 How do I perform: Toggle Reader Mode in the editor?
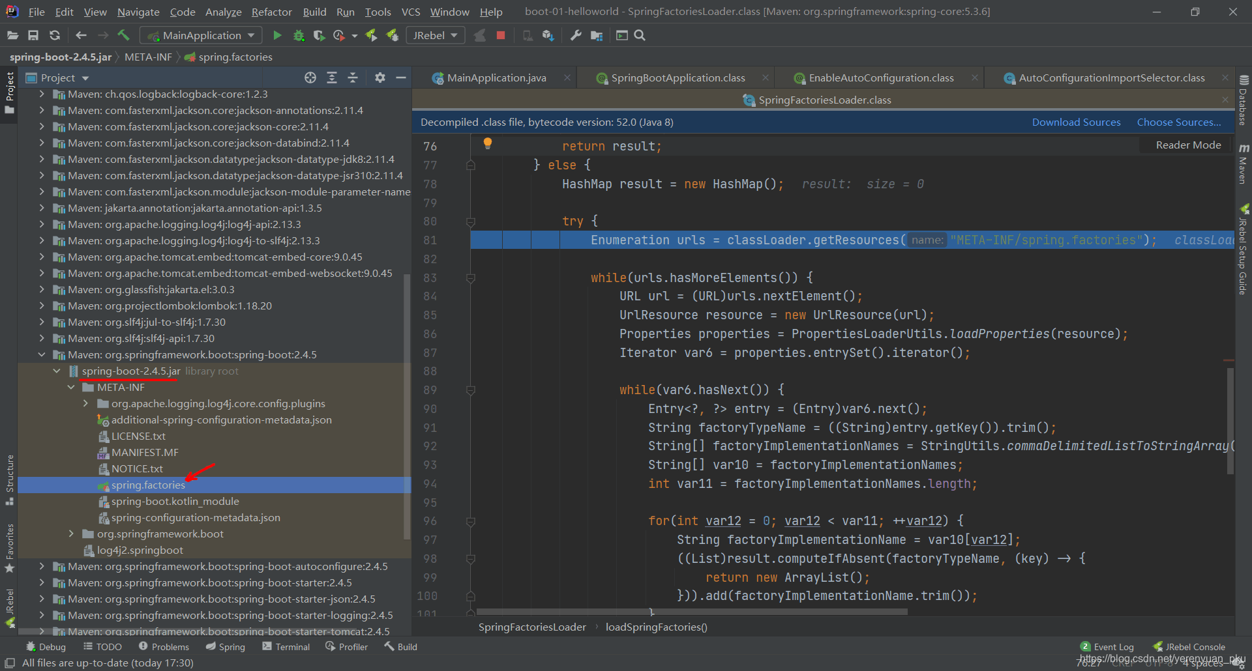[1188, 145]
